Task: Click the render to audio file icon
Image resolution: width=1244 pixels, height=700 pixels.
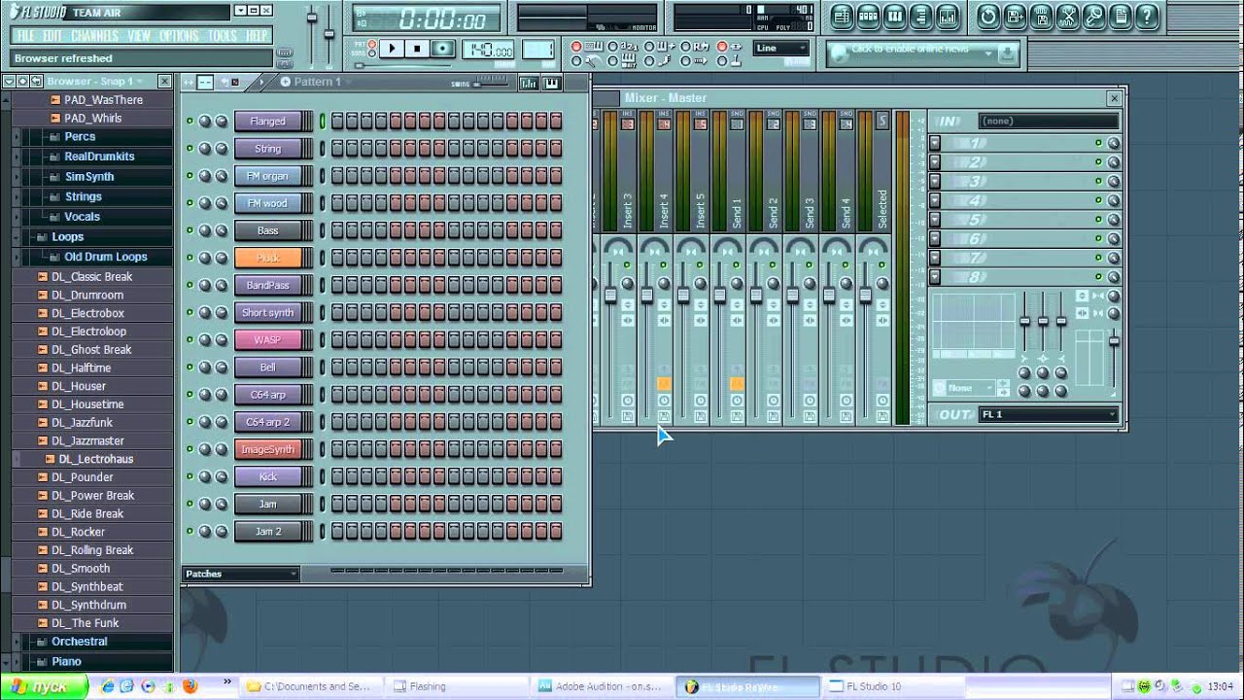Action: point(1041,16)
